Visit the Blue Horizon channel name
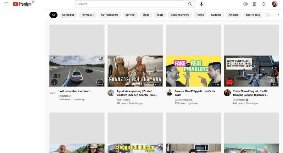283x153 pixels. click(123, 100)
